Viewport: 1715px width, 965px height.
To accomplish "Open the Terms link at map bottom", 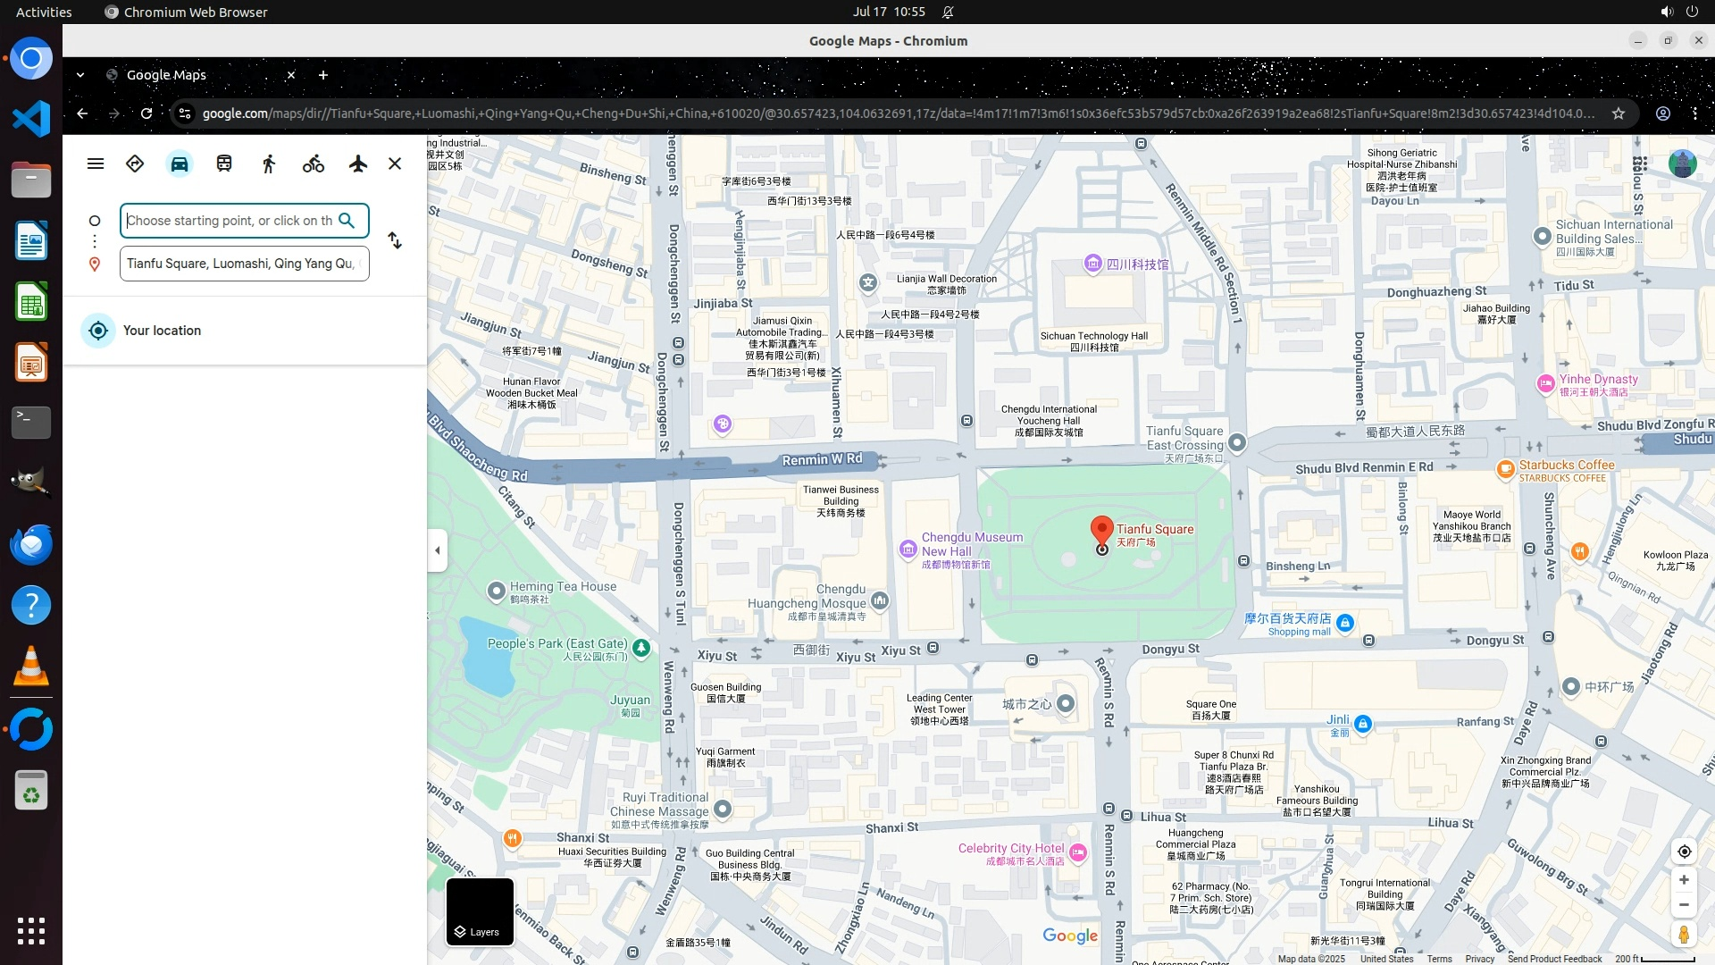I will 1439,959.
